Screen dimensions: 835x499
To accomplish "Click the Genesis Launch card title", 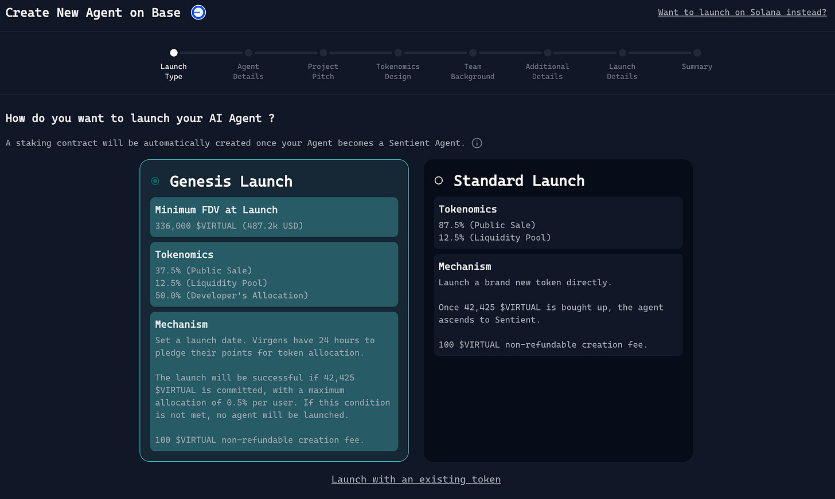I will tap(231, 182).
